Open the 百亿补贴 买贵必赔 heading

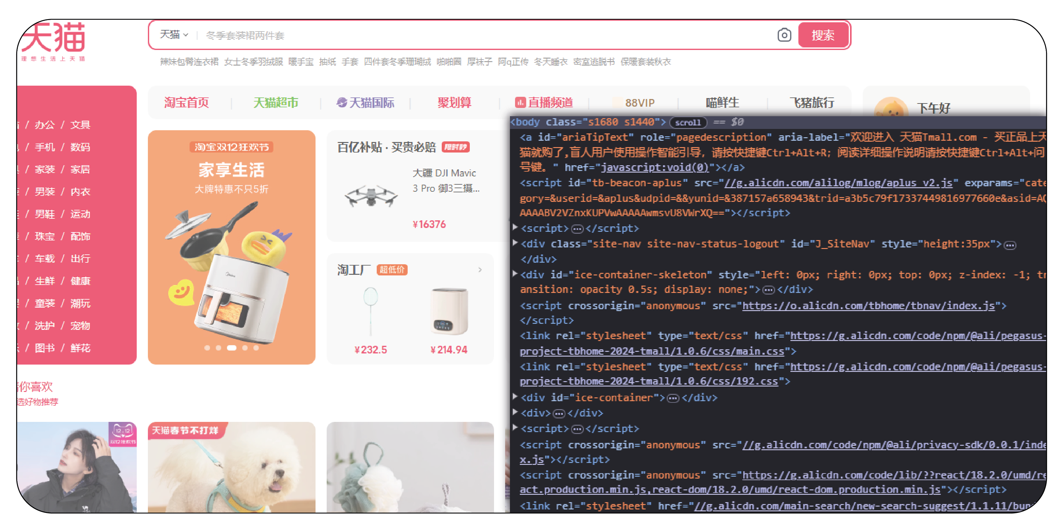[x=386, y=147]
